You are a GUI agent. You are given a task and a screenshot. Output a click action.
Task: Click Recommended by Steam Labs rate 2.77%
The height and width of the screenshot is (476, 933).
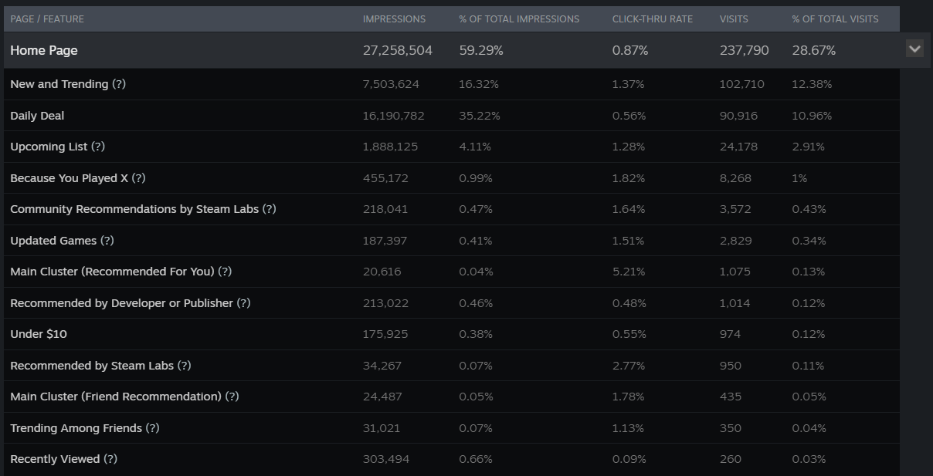tap(629, 366)
